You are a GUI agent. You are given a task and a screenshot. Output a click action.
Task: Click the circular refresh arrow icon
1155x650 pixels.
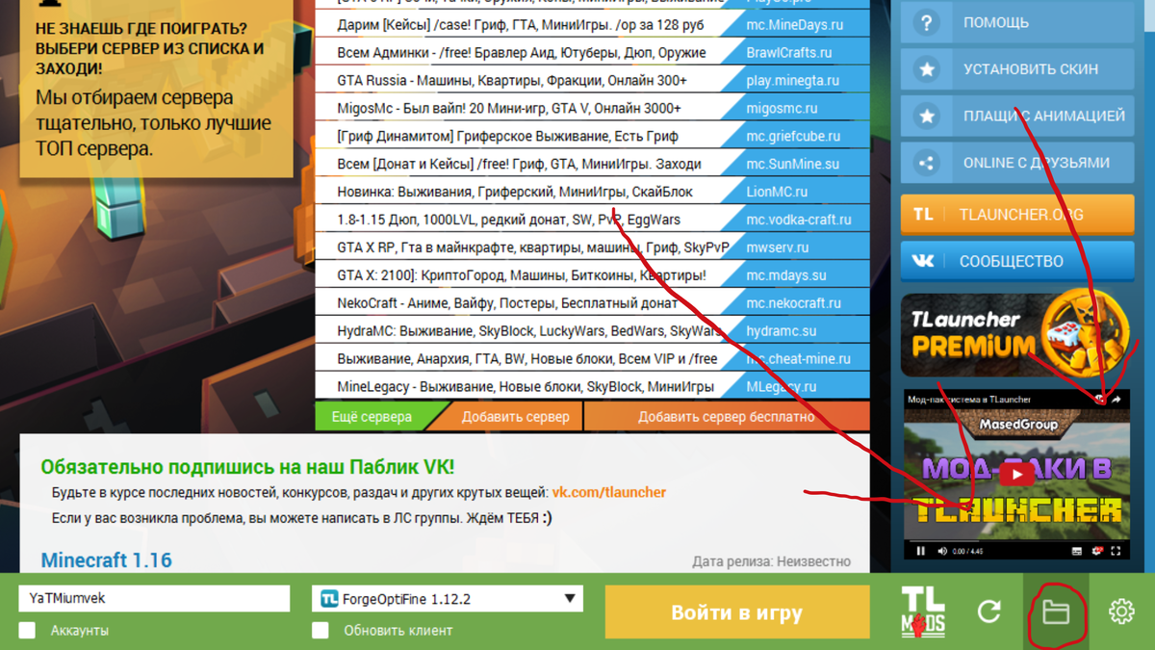pyautogui.click(x=989, y=611)
